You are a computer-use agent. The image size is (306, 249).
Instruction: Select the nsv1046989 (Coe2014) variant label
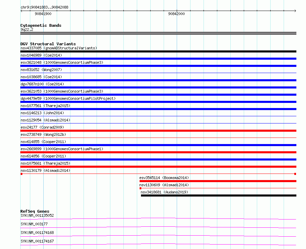pyautogui.click(x=41, y=55)
